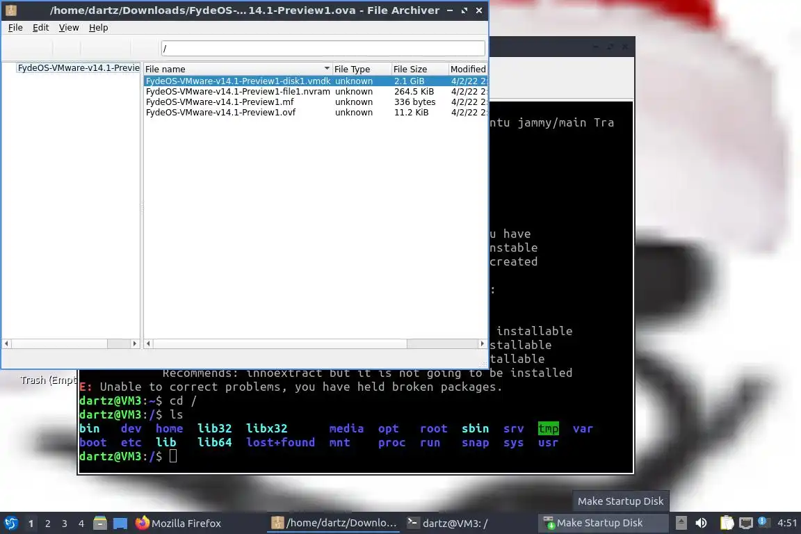Click the libx32 entry in terminal output
This screenshot has width=801, height=534.
coord(267,429)
